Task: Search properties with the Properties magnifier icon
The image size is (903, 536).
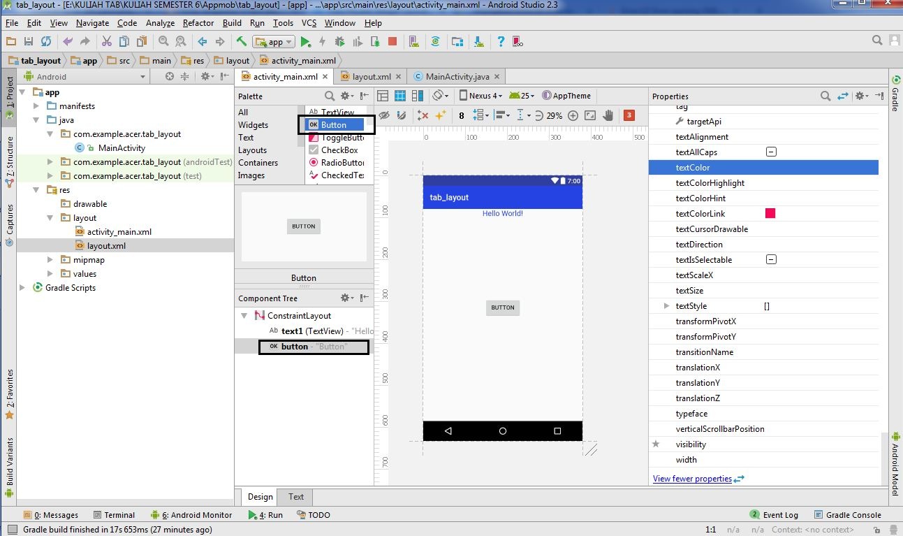Action: 825,96
